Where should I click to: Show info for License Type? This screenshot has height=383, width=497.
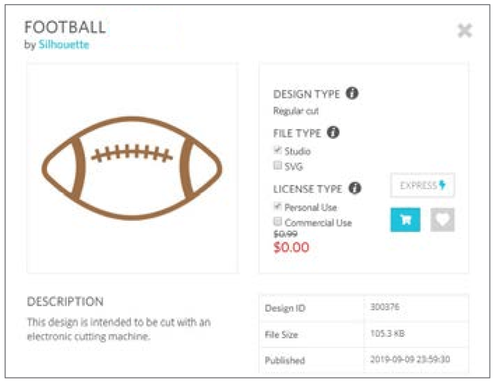pos(355,188)
